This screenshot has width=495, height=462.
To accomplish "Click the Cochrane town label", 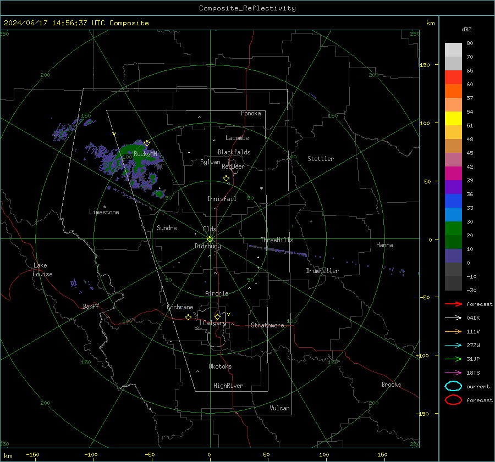I will (x=180, y=307).
